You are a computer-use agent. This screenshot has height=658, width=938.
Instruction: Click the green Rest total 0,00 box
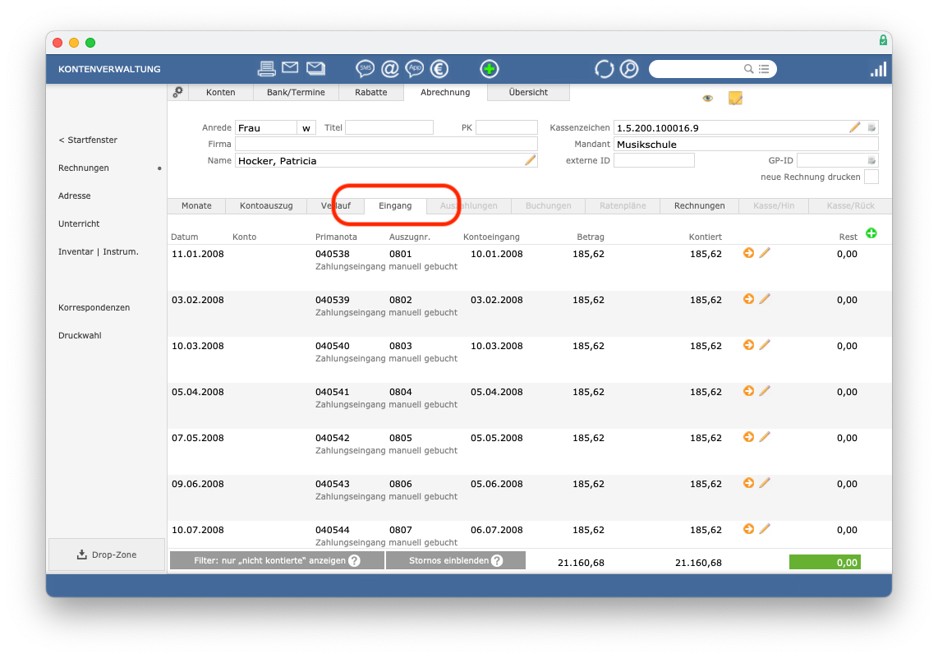[x=825, y=562]
